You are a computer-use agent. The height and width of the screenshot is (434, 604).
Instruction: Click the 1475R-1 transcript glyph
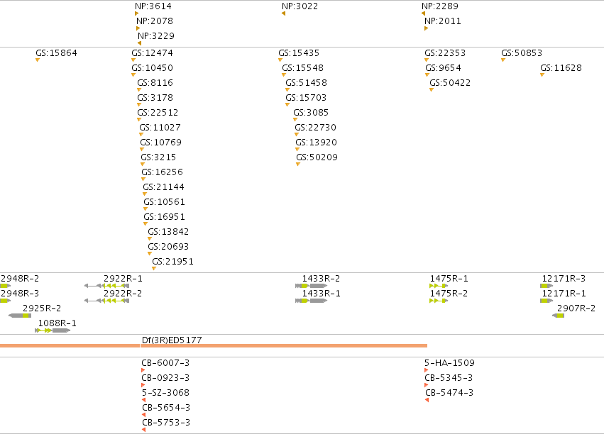[x=439, y=286]
